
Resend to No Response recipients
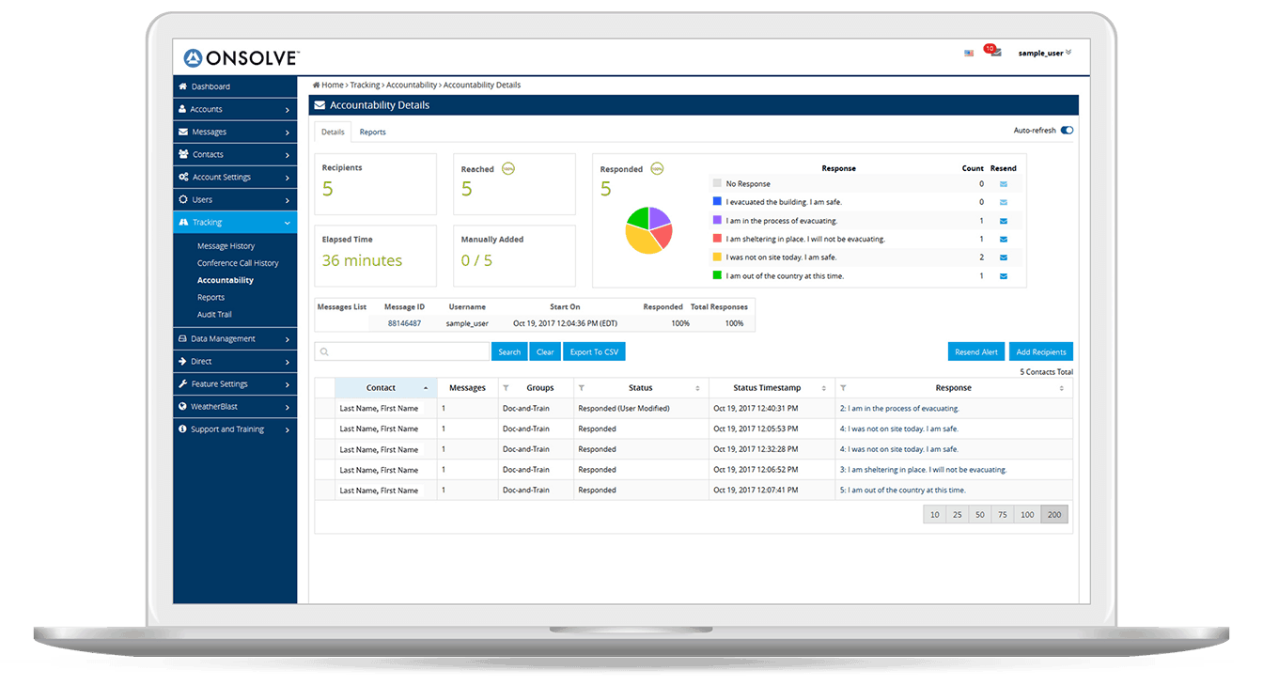[x=1004, y=184]
